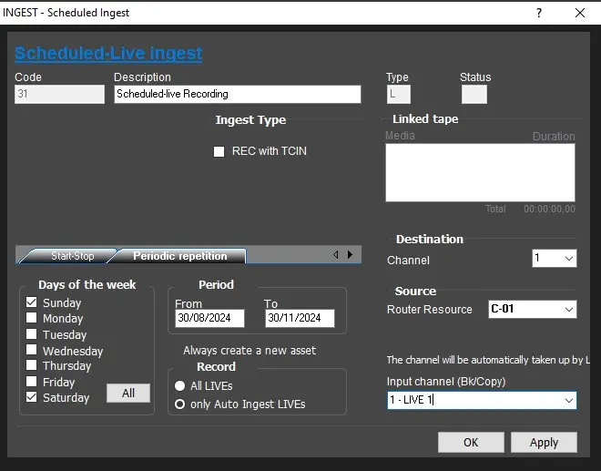The image size is (601, 471).
Task: Click the Apply button
Action: [x=544, y=442]
